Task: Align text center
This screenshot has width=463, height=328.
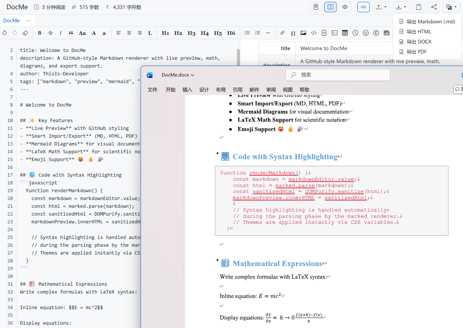Action: pos(129,33)
